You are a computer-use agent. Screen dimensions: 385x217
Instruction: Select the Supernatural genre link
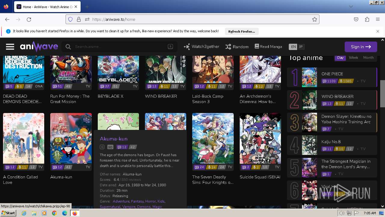point(110,207)
